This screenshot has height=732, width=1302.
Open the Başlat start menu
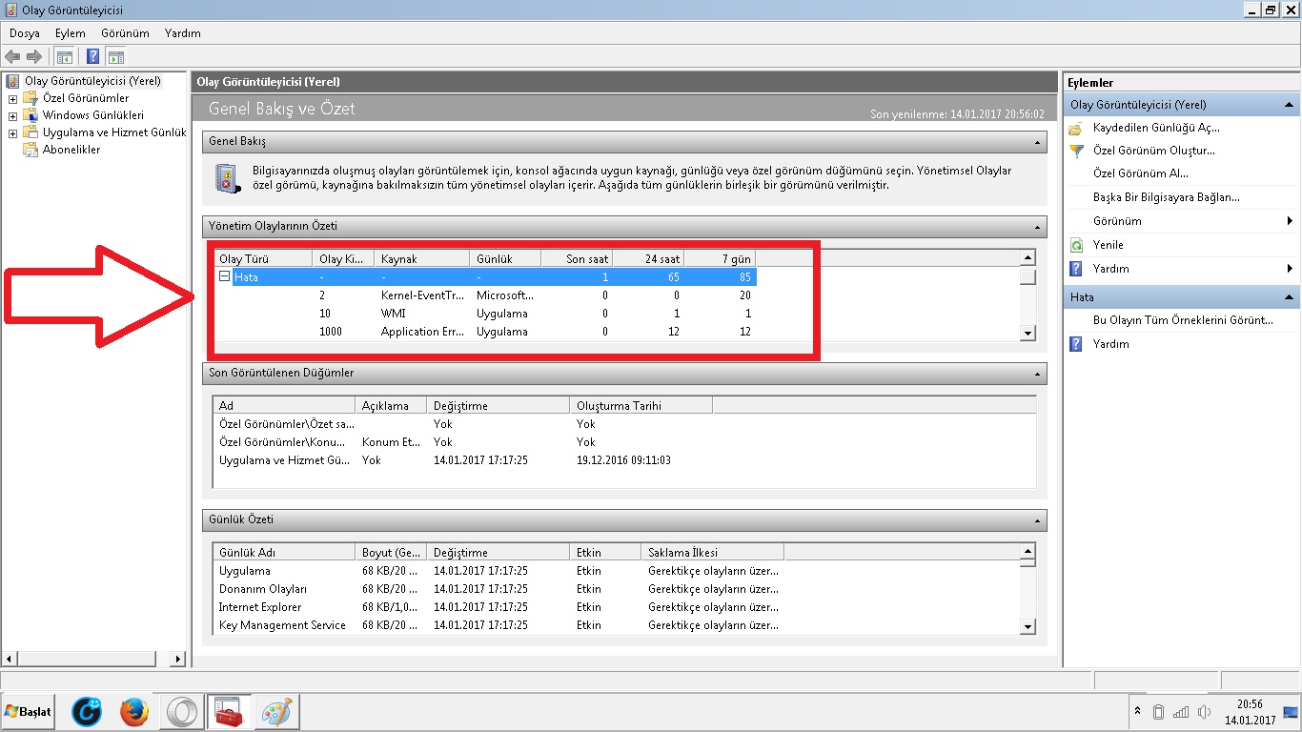click(29, 712)
